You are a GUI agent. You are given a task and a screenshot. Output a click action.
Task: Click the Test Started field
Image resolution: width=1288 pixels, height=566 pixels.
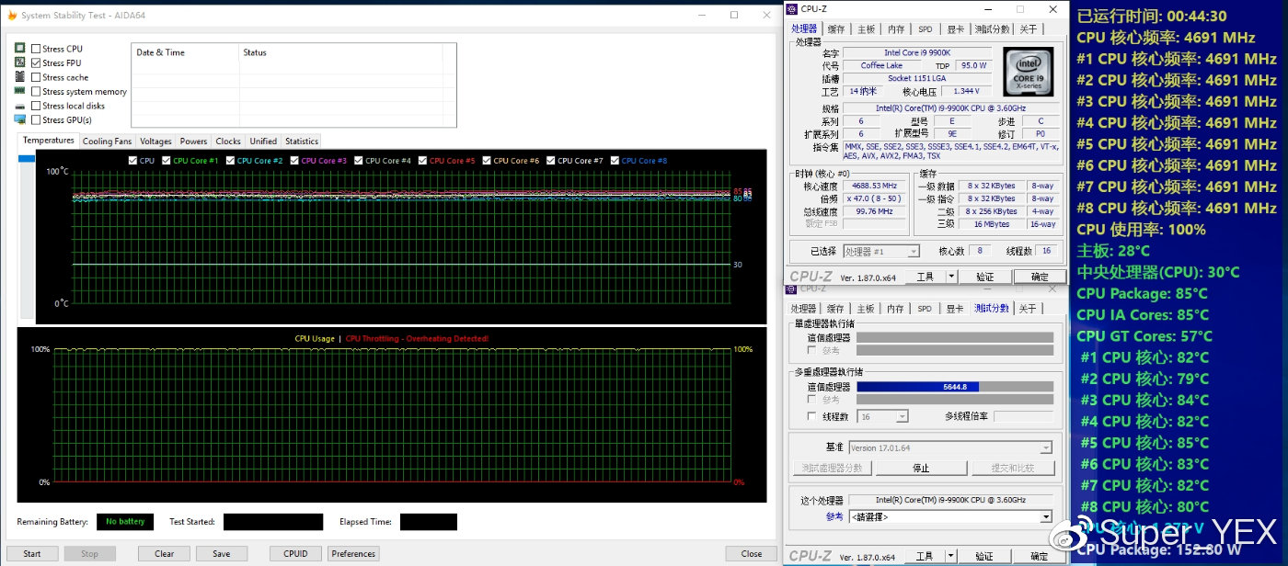(273, 522)
